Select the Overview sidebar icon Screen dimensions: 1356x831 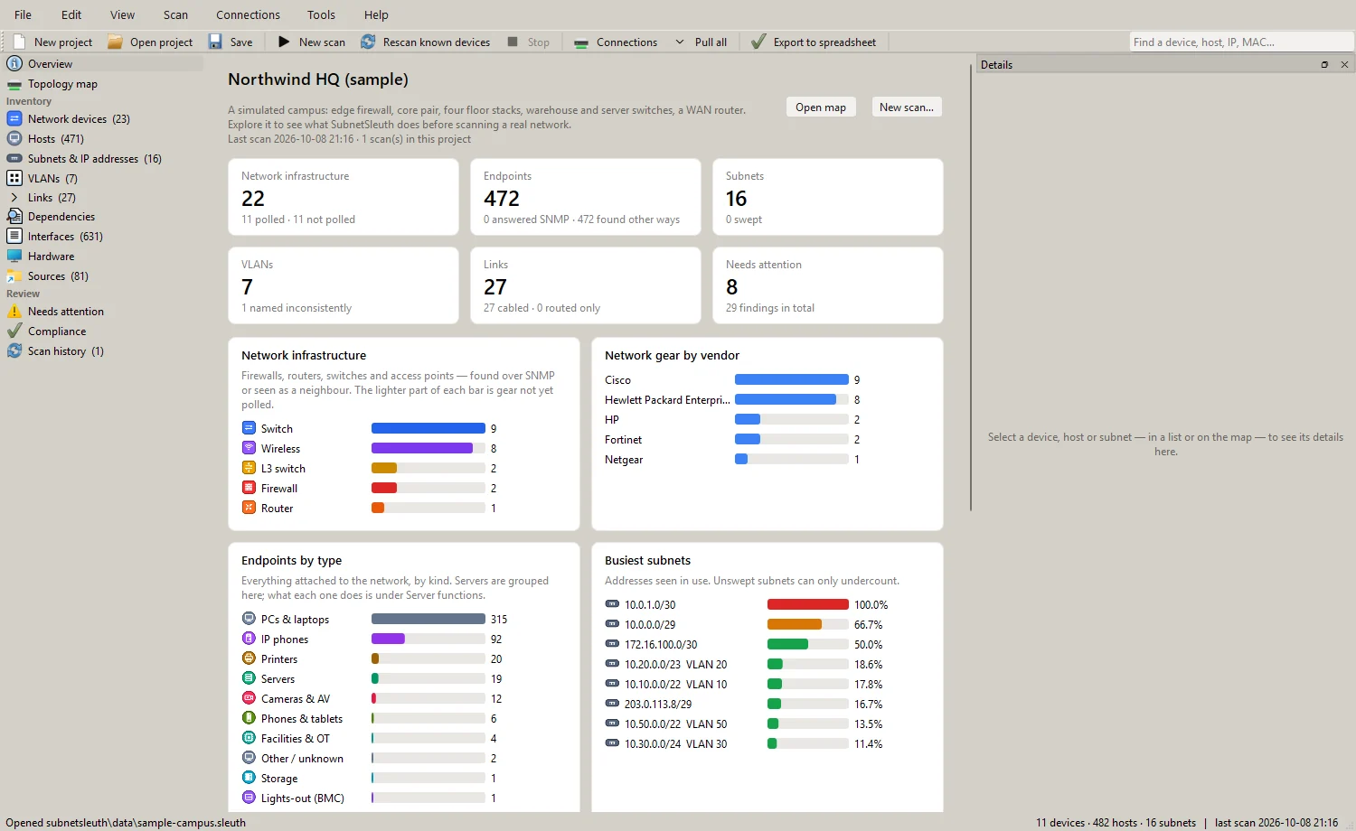click(14, 63)
